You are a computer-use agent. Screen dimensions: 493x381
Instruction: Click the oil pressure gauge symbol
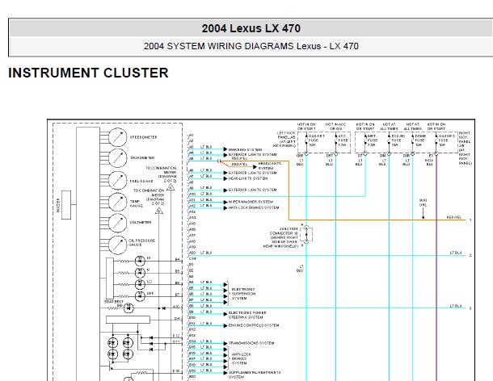117,245
